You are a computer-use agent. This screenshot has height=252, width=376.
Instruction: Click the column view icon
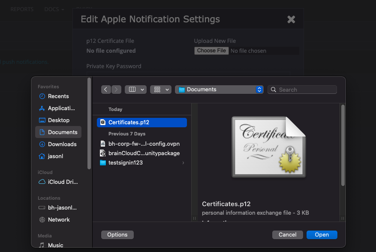click(132, 90)
